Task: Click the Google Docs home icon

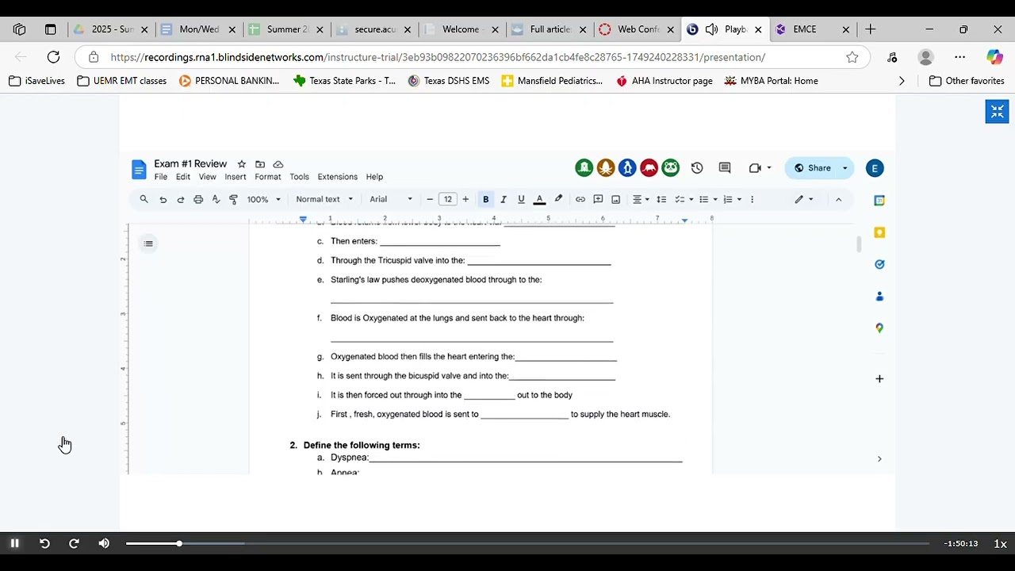Action: (x=139, y=170)
